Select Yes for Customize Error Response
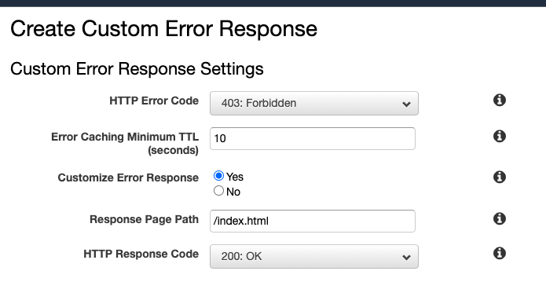This screenshot has width=546, height=293. 218,176
